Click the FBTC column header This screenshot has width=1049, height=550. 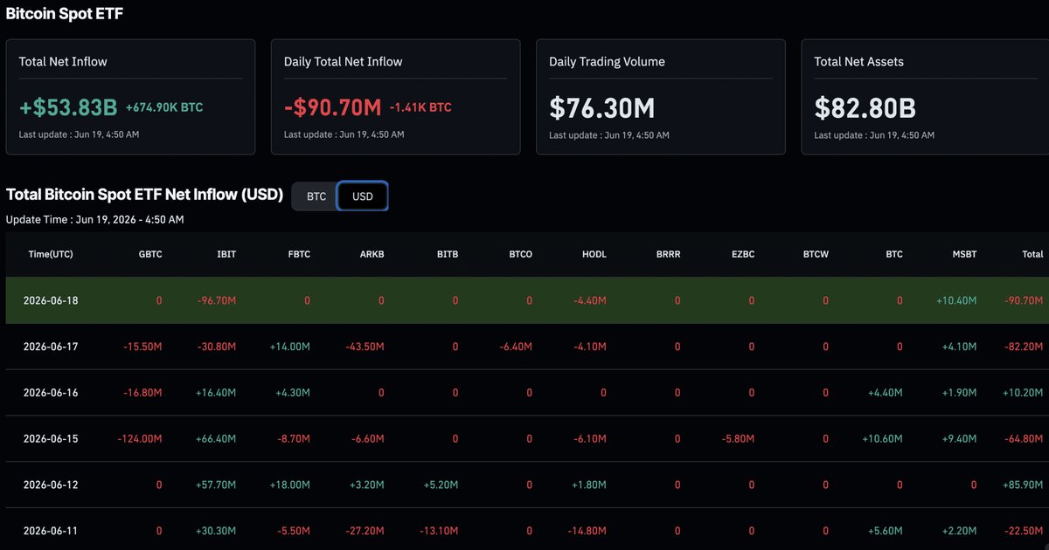(298, 254)
